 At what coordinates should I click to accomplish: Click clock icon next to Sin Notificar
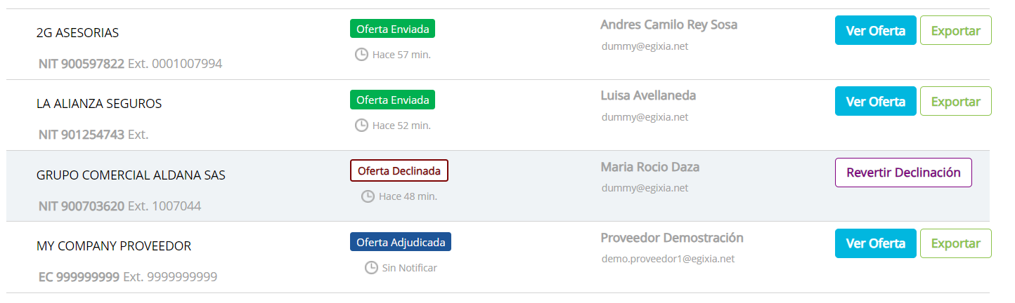pyautogui.click(x=371, y=268)
